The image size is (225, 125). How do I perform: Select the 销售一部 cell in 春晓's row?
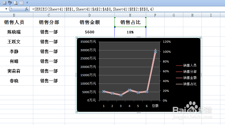tap(49, 81)
